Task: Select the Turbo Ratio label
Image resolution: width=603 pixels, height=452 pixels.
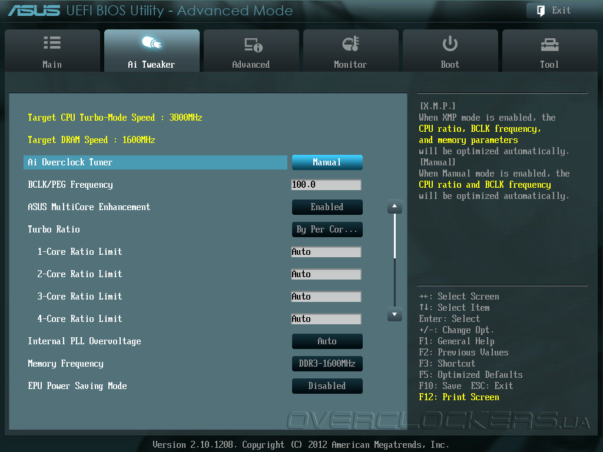Action: 54,230
